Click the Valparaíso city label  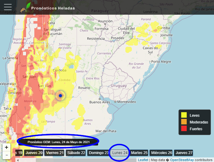[x=8, y=83]
